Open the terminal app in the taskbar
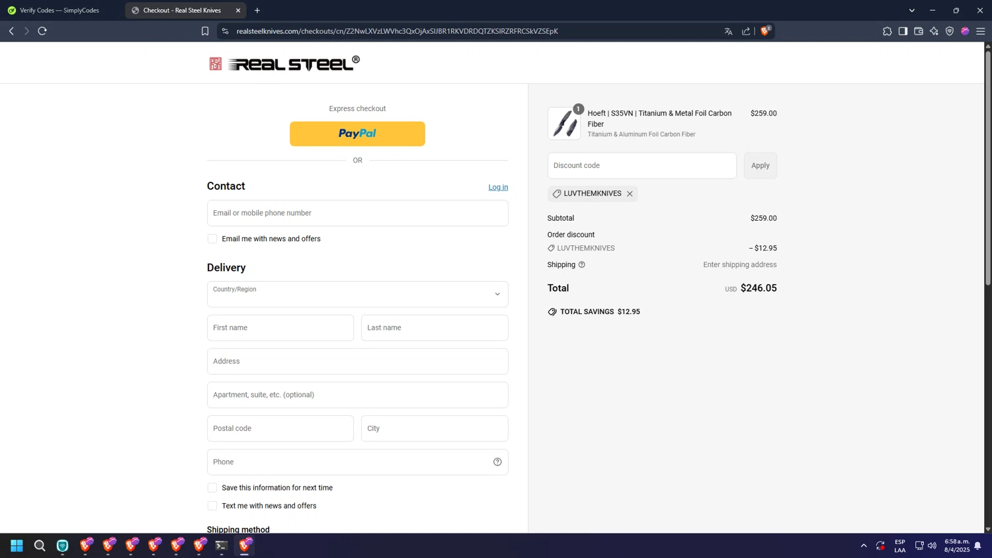 [222, 545]
